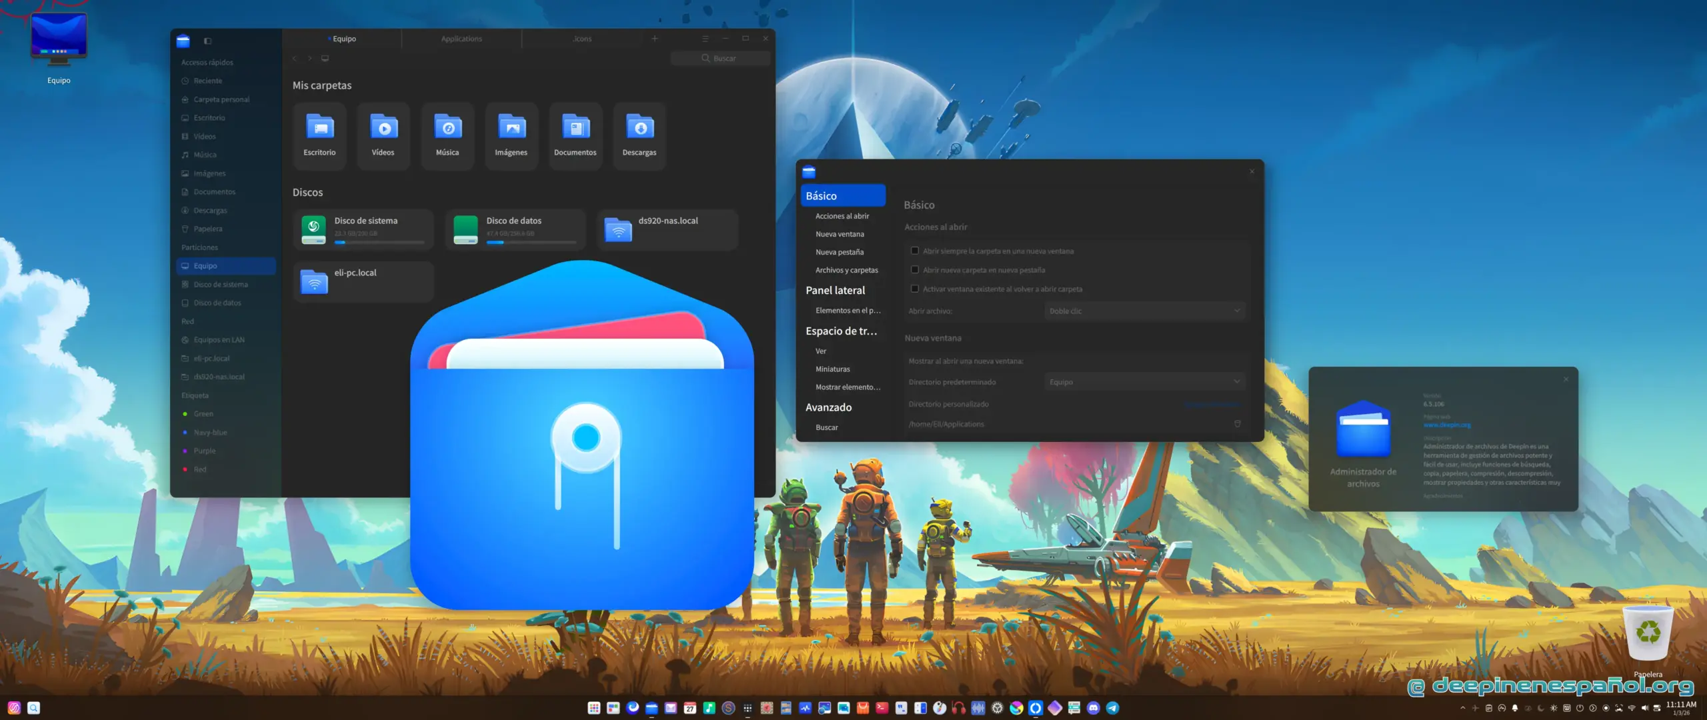Open Discord from the dock

[1094, 708]
